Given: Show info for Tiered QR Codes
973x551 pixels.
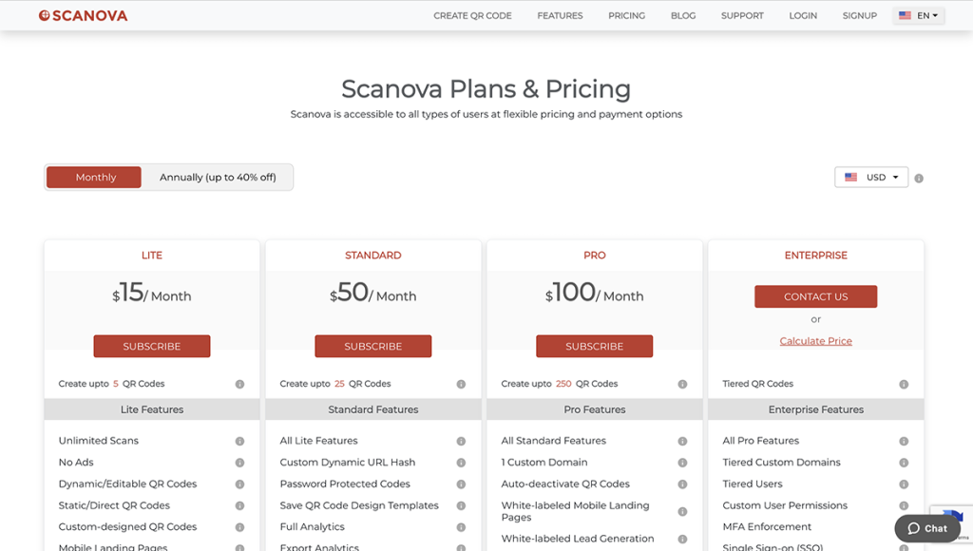Looking at the screenshot, I should [x=904, y=385].
